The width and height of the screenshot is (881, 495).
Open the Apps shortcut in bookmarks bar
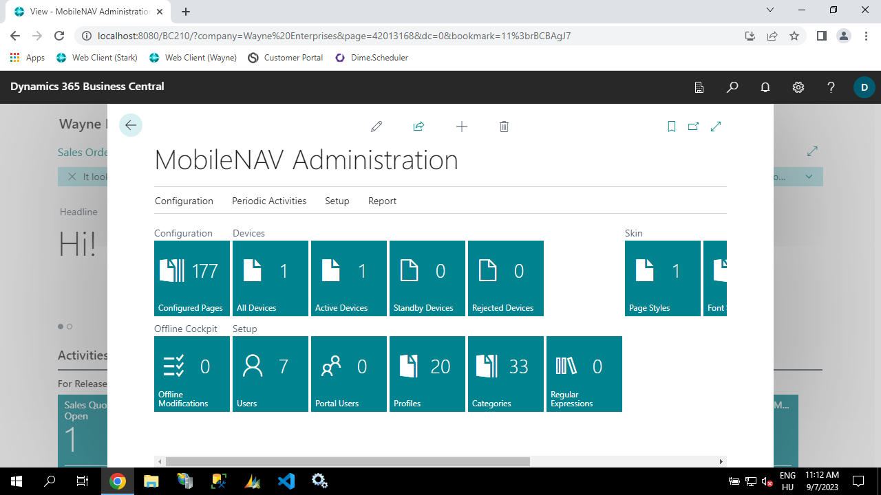(x=28, y=58)
